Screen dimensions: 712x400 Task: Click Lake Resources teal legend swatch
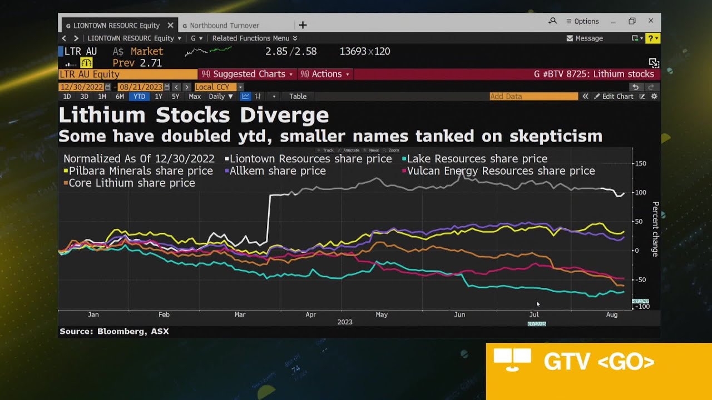coord(404,159)
